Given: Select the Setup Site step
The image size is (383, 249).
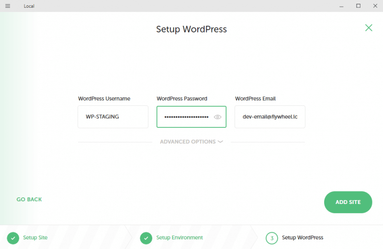Looking at the screenshot, I should (x=35, y=238).
